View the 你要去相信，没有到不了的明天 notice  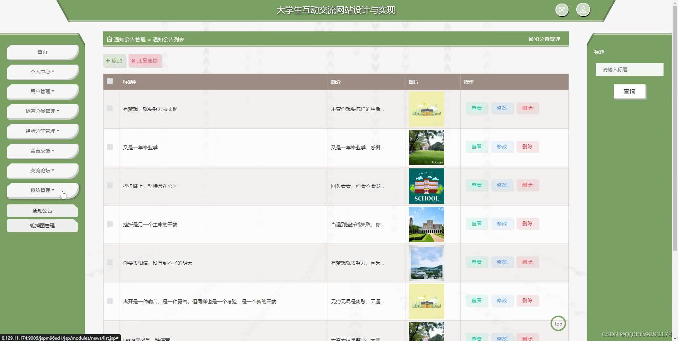click(477, 262)
